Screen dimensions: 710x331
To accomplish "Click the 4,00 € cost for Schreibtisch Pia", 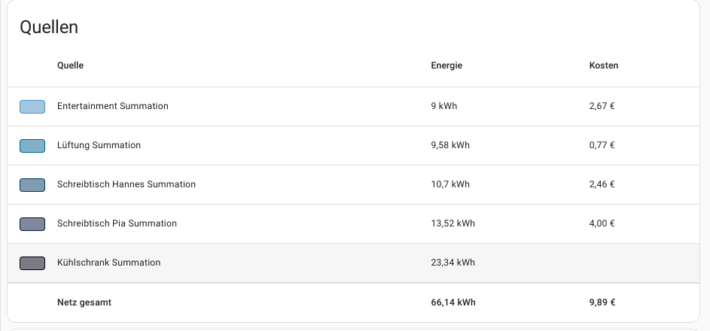I will pos(602,224).
